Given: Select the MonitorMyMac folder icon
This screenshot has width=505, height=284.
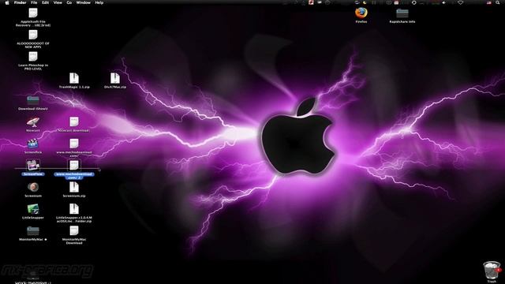Looking at the screenshot, I should [x=33, y=231].
